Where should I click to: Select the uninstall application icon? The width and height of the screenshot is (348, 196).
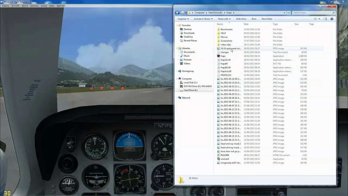coord(219,159)
